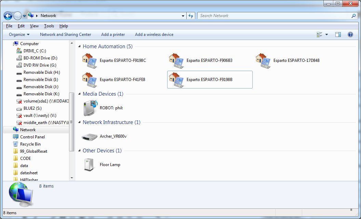Open the 99_GlobalReset folder
This screenshot has width=361, height=219.
coord(34,151)
